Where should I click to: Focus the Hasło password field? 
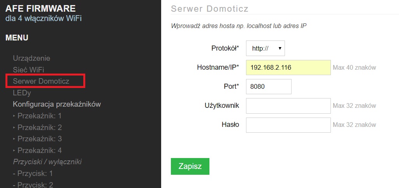tap(288, 125)
